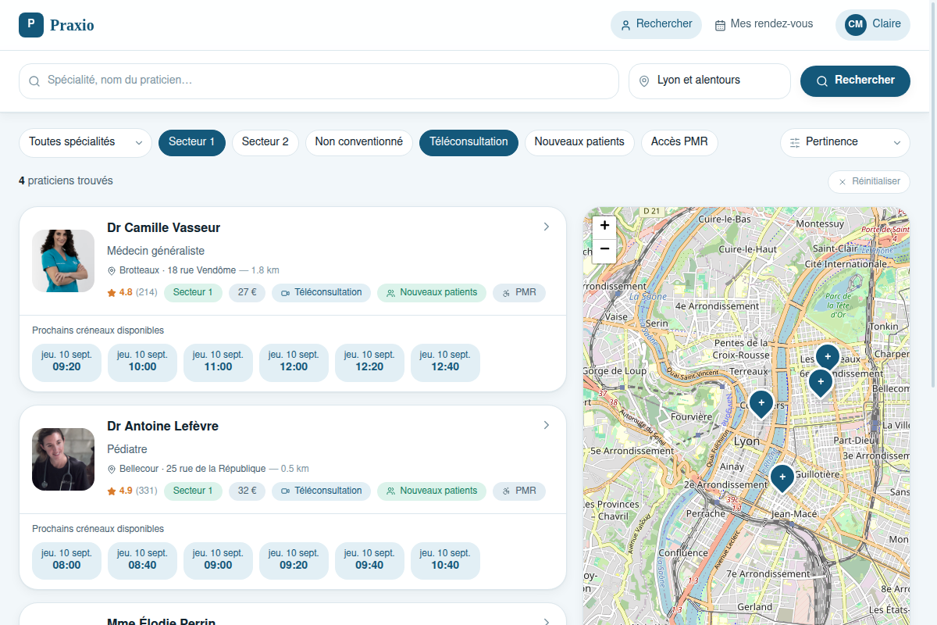Image resolution: width=937 pixels, height=625 pixels.
Task: Edit the Lyon et alentours location field
Action: coord(710,80)
